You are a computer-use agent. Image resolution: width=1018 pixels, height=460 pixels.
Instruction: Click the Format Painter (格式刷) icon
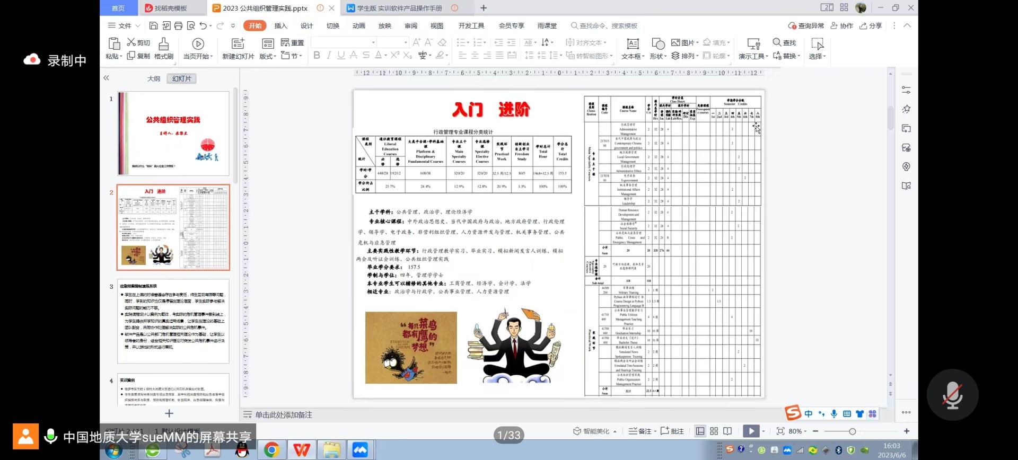[163, 45]
